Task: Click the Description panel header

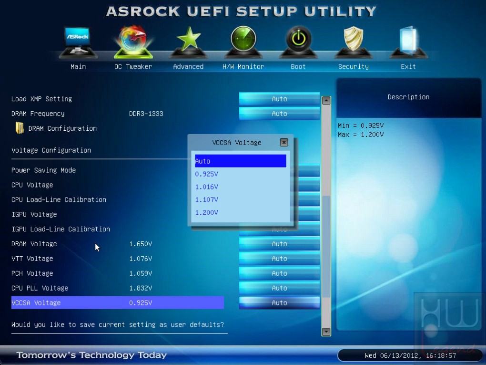Action: coord(408,97)
